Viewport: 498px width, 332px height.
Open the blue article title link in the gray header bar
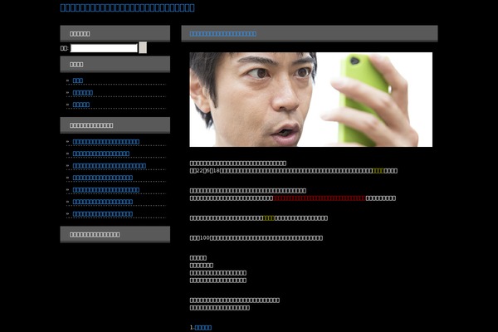pos(223,34)
